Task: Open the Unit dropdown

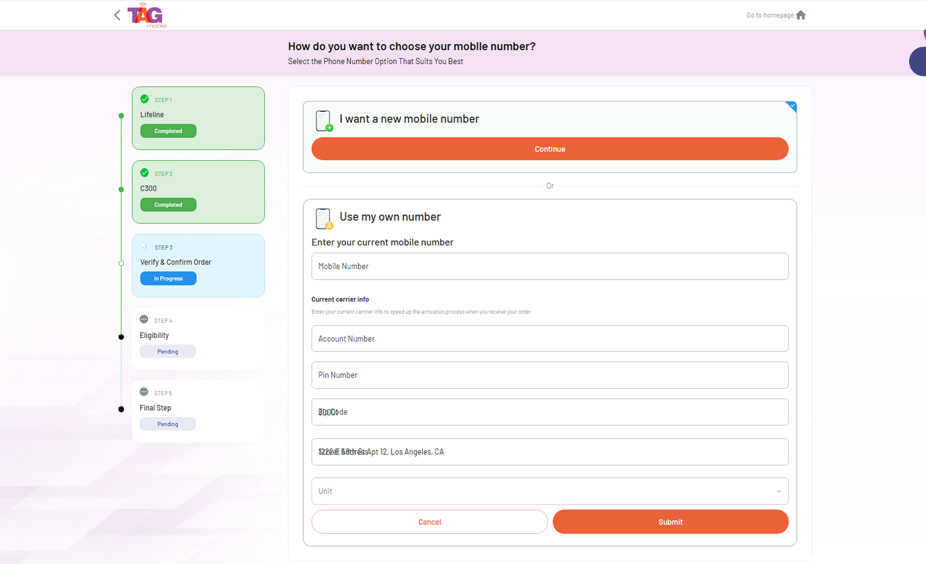Action: click(x=778, y=491)
